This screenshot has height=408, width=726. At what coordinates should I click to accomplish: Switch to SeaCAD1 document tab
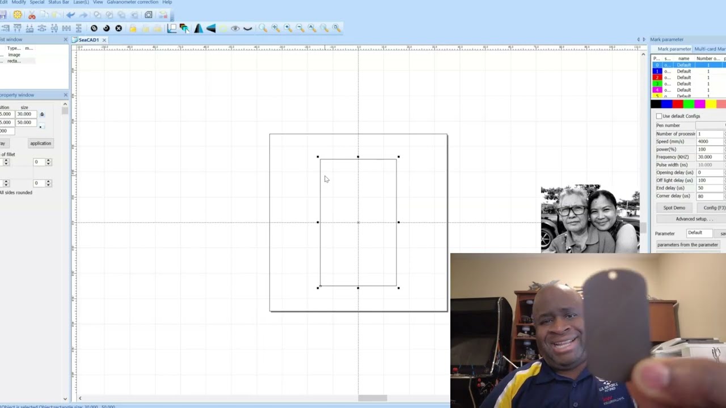[x=88, y=40]
